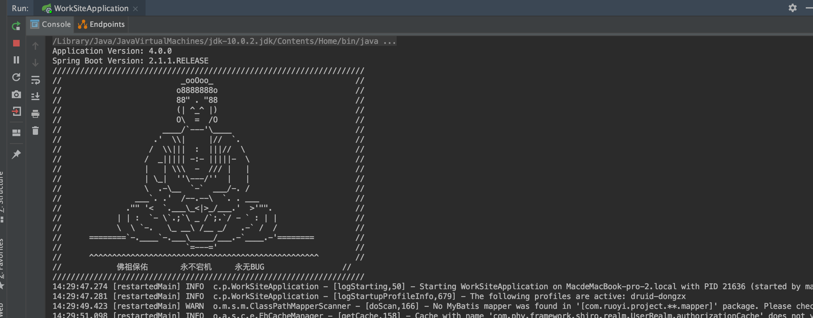This screenshot has width=813, height=318.
Task: Pause program output with the pause icon
Action: pos(16,60)
